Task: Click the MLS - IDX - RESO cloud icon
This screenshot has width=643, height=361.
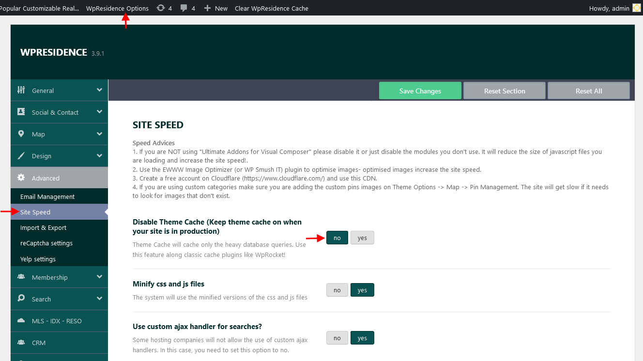Action: point(21,320)
